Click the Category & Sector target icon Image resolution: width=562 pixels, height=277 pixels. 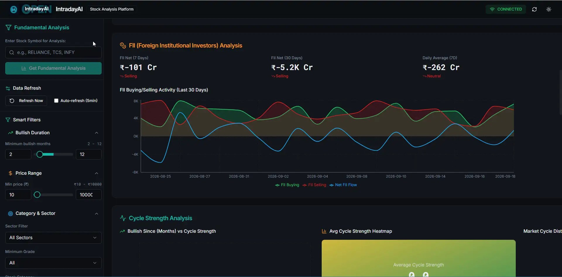click(11, 214)
